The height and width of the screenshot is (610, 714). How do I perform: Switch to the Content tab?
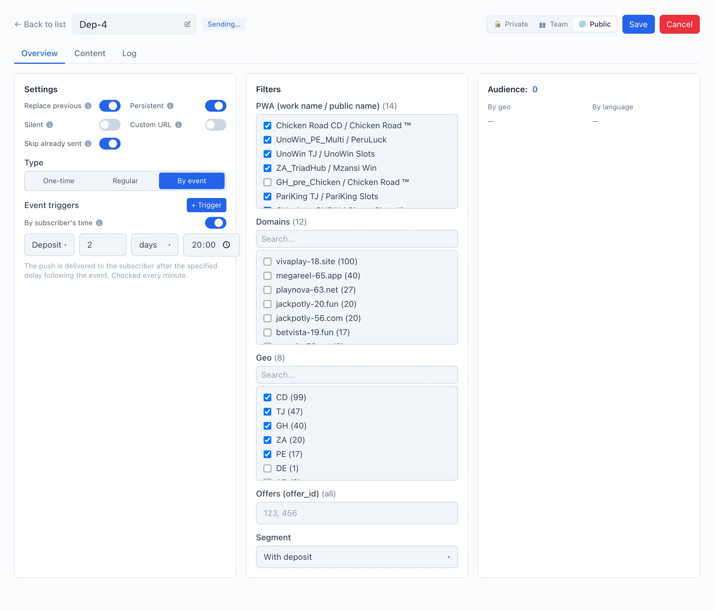[90, 53]
